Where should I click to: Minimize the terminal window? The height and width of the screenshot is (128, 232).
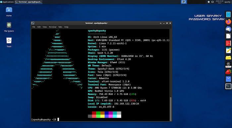click(x=164, y=23)
